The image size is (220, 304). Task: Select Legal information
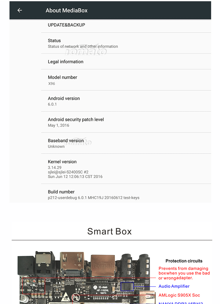[x=126, y=62]
